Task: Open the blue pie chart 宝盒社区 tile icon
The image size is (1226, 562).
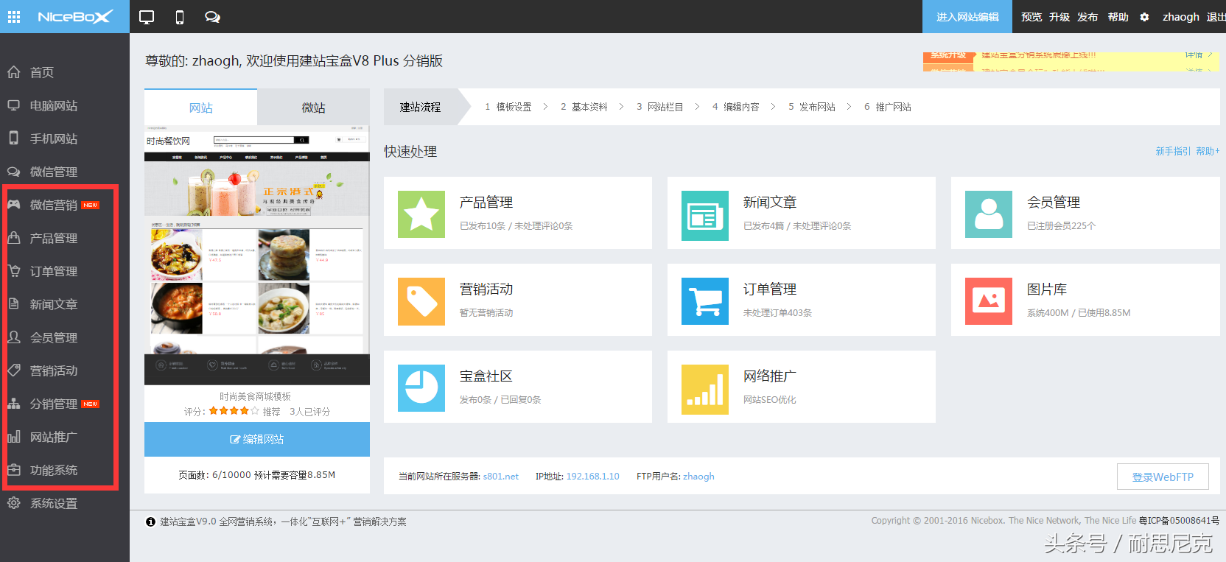Action: point(421,388)
